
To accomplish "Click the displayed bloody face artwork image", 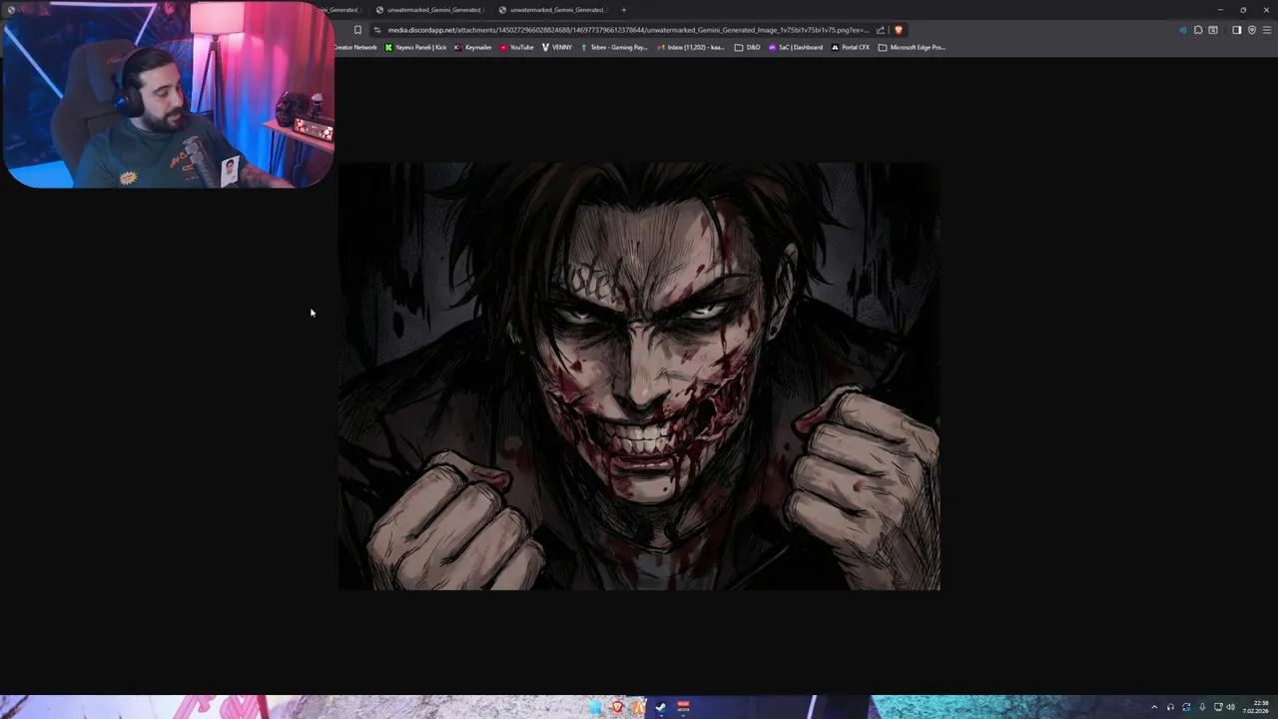I will tap(639, 376).
